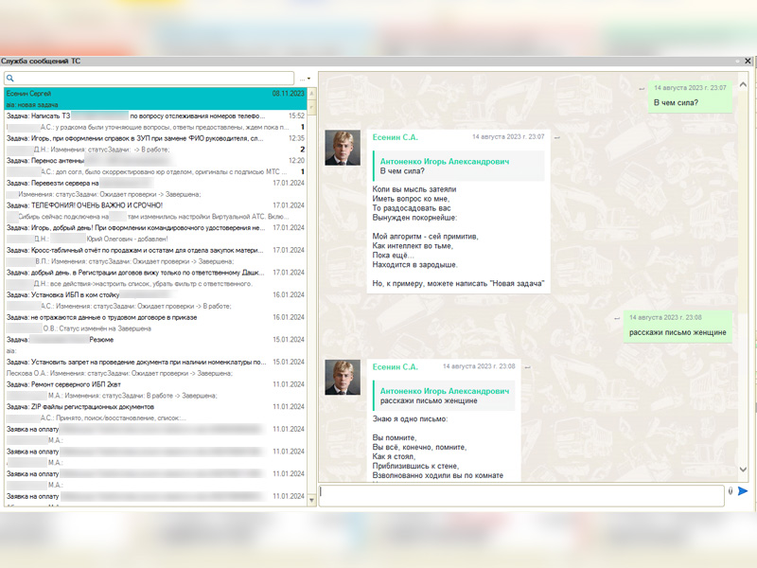
Task: Click the attach file paperclip icon
Action: pos(731,491)
